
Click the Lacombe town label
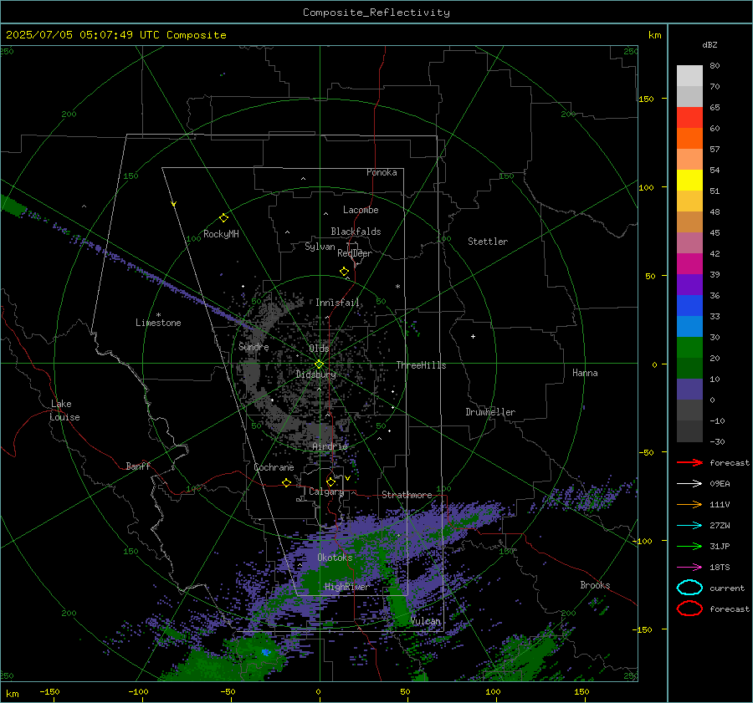pyautogui.click(x=361, y=210)
